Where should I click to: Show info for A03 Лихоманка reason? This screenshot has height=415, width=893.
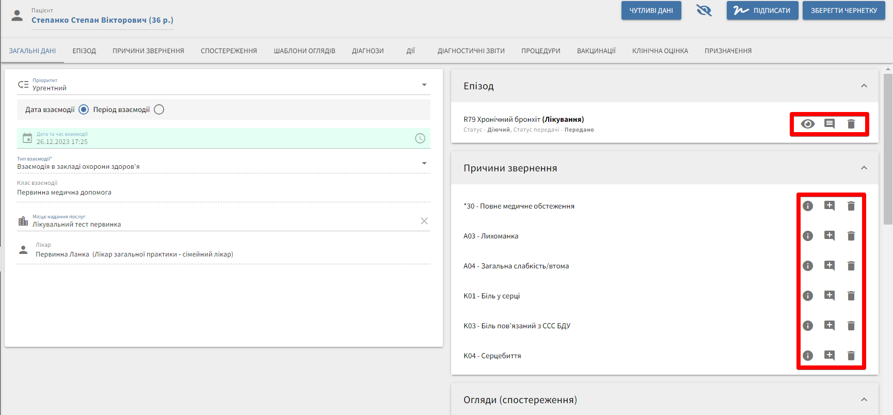click(x=808, y=236)
